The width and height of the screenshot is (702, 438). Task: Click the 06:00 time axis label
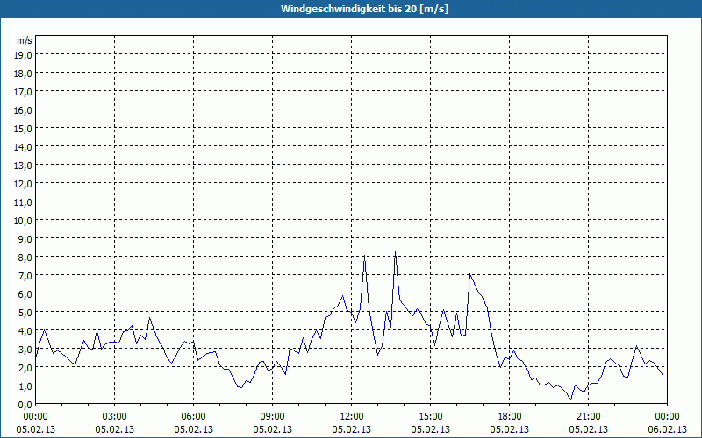[x=193, y=417]
